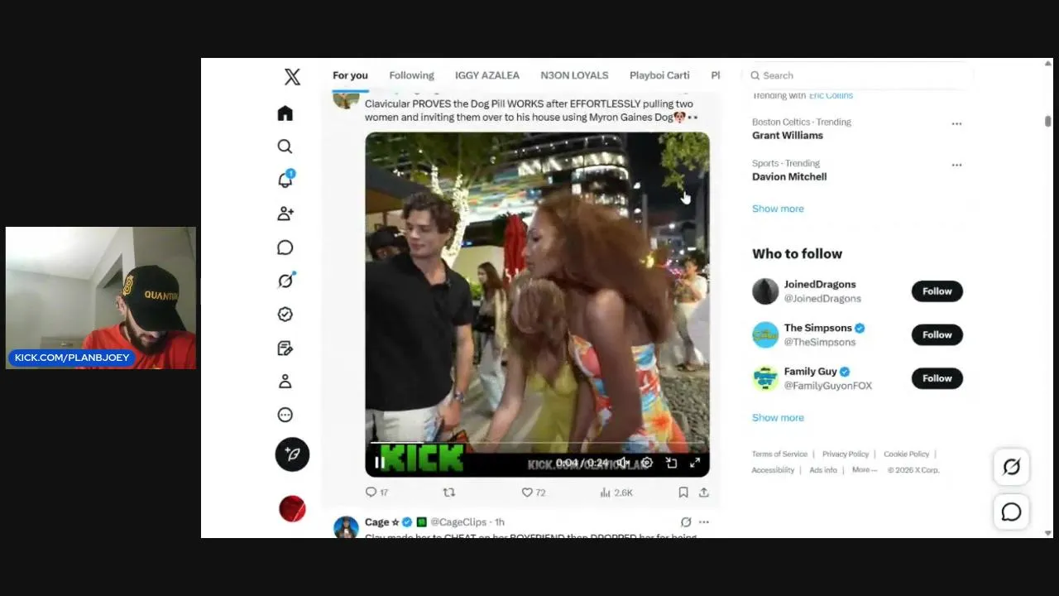Expand More footer options
The height and width of the screenshot is (596, 1059).
pyautogui.click(x=864, y=470)
